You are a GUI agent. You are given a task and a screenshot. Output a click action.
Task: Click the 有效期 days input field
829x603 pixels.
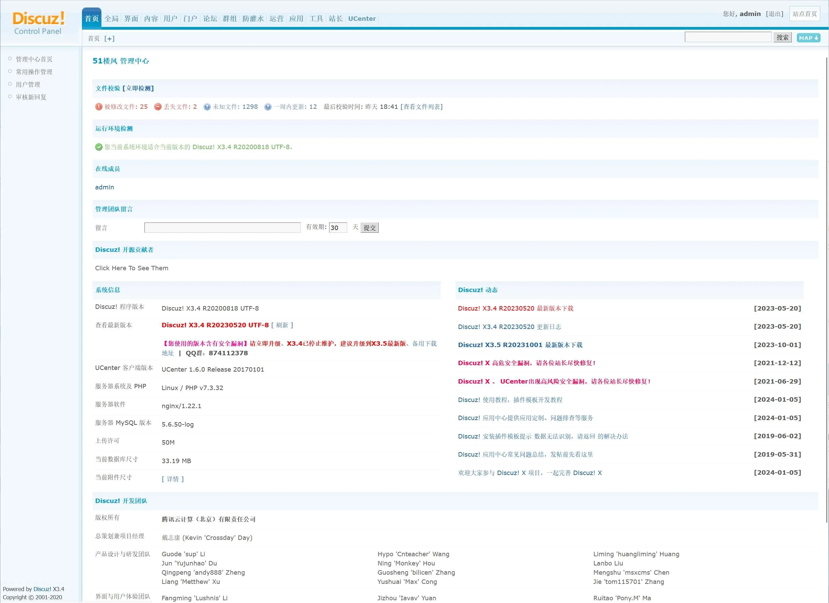click(x=337, y=228)
